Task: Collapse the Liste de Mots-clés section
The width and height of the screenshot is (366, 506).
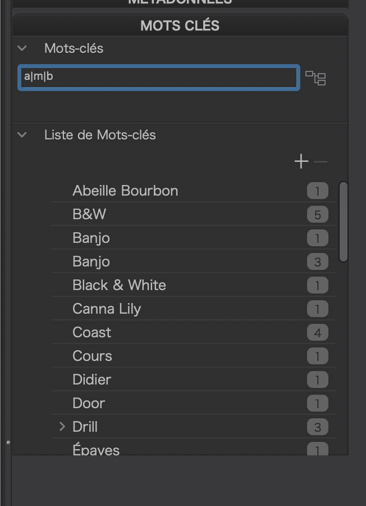Action: (22, 135)
